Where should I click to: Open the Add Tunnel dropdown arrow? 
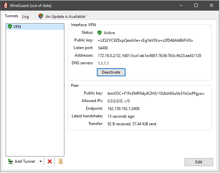coord(40,161)
